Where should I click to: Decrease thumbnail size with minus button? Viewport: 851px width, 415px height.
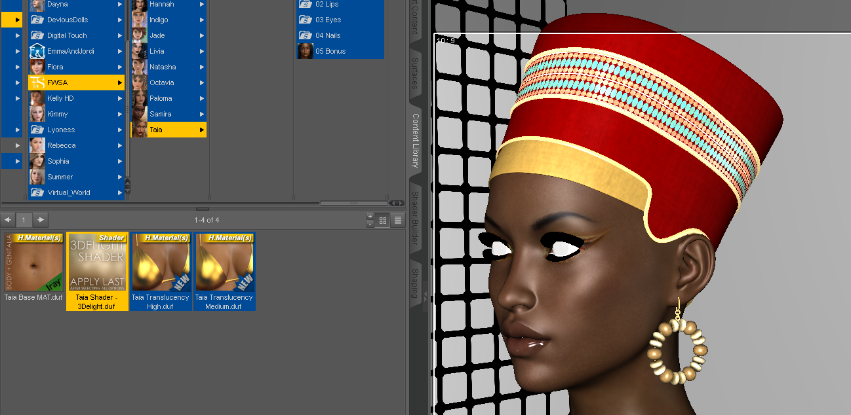[370, 224]
